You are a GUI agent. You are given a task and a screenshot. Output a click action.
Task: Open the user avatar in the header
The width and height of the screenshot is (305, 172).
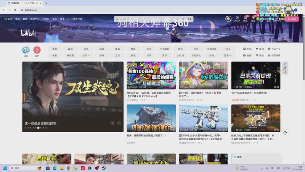point(228,19)
